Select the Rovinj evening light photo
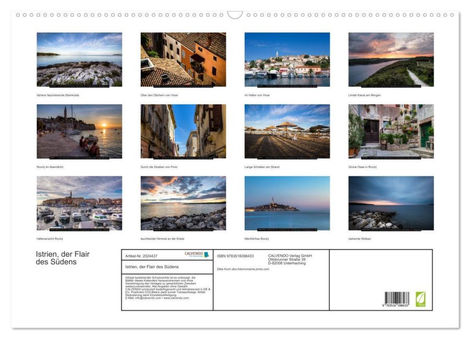The height and width of the screenshot is (339, 470). [x=79, y=131]
